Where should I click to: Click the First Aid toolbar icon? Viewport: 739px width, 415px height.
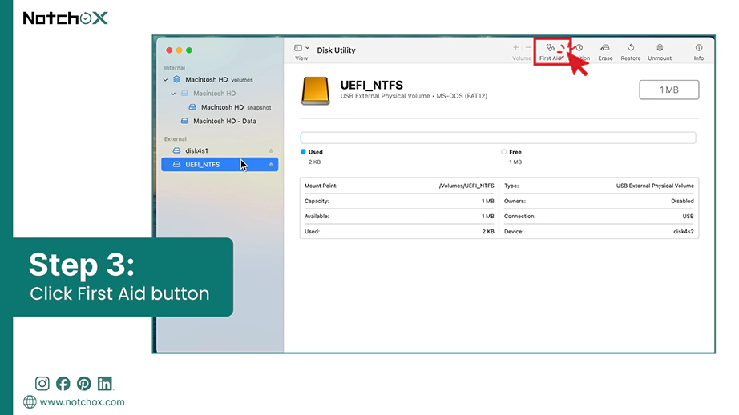[x=550, y=48]
